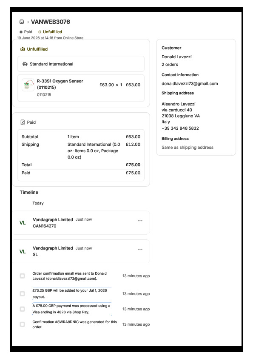This screenshot has height=358, width=253.
Task: Click the Paid status badge under order number
Action: (x=26, y=32)
